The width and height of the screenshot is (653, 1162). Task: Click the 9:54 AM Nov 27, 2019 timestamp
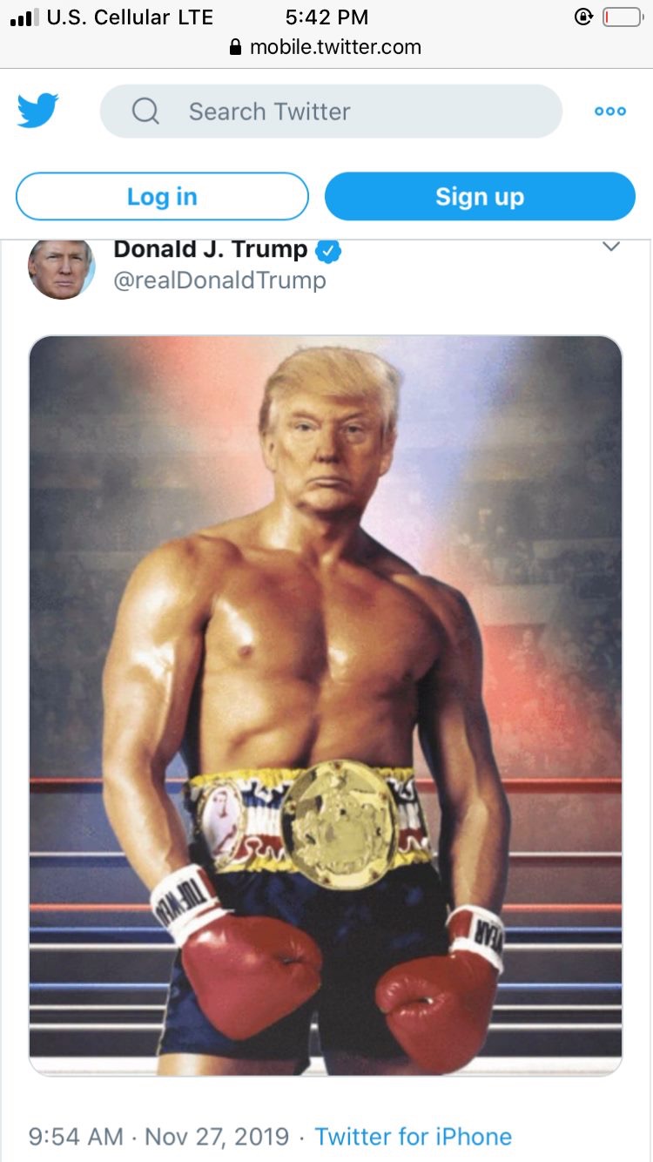[158, 1137]
